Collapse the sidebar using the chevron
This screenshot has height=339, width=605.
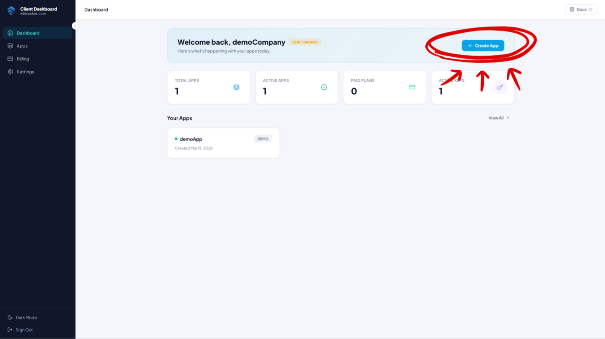click(x=75, y=25)
